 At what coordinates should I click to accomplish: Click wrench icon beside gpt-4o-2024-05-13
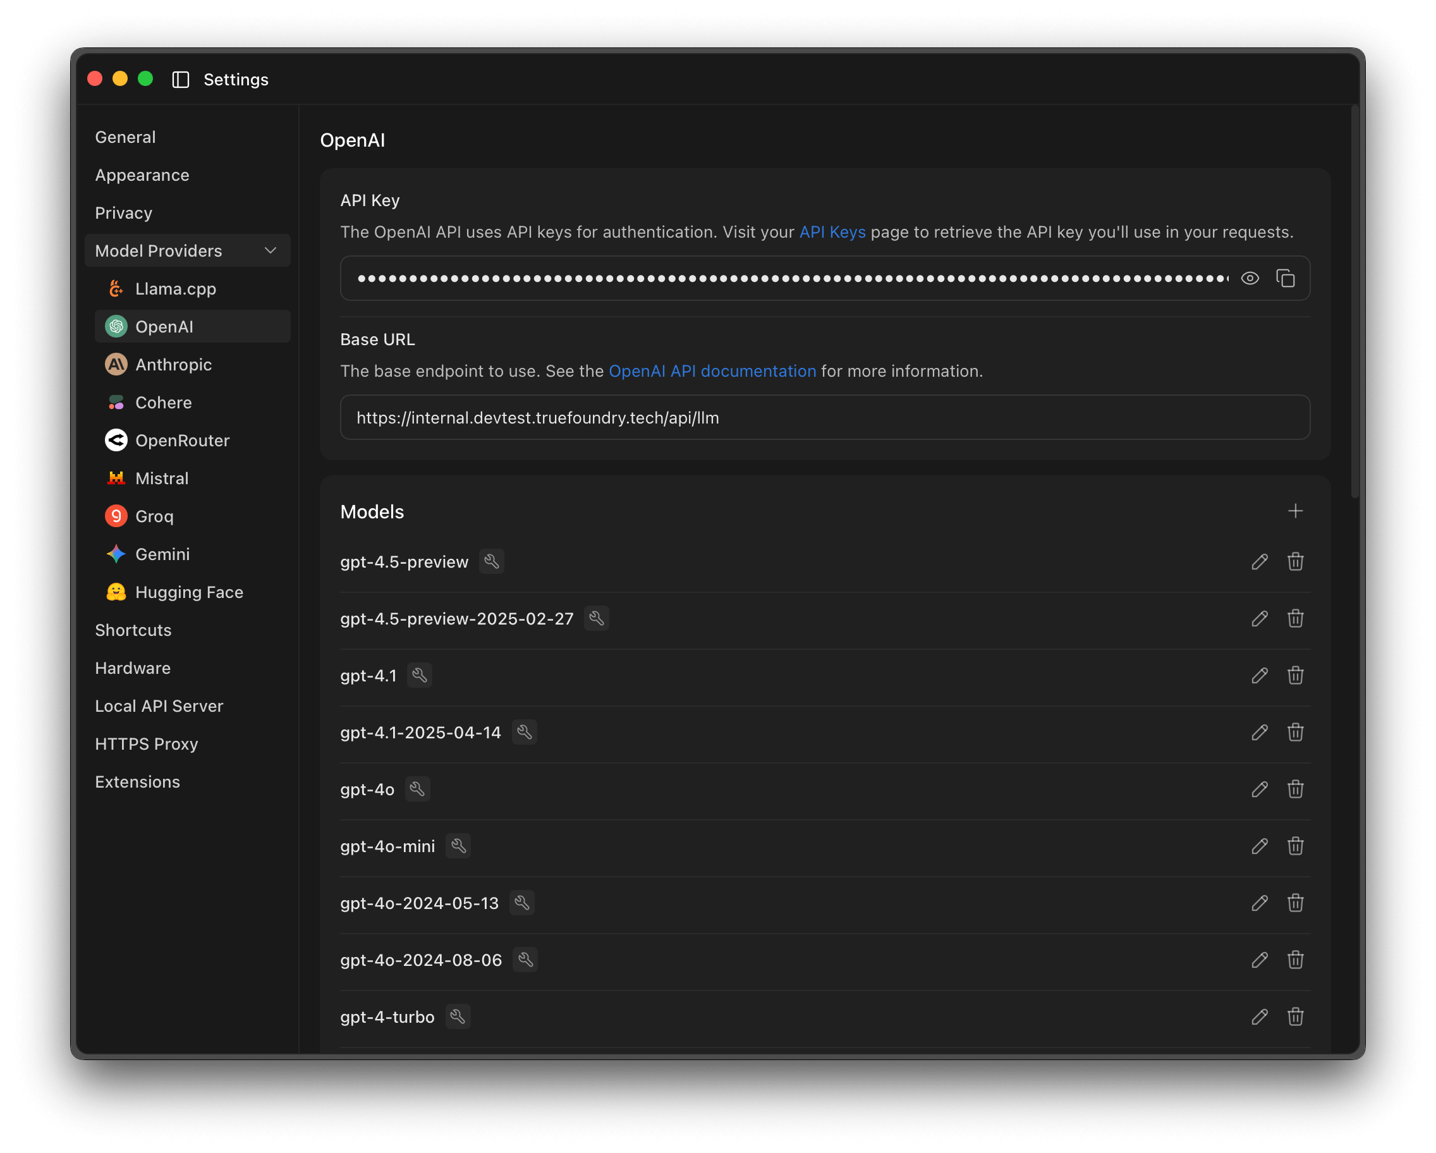(522, 903)
